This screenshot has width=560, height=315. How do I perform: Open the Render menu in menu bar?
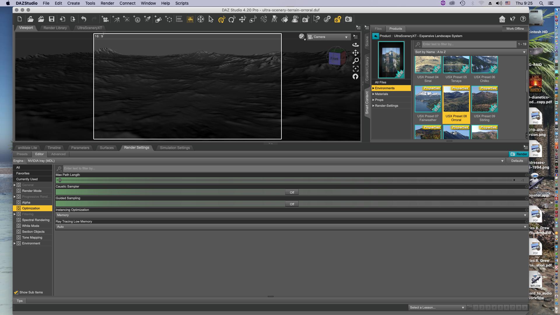[x=107, y=3]
